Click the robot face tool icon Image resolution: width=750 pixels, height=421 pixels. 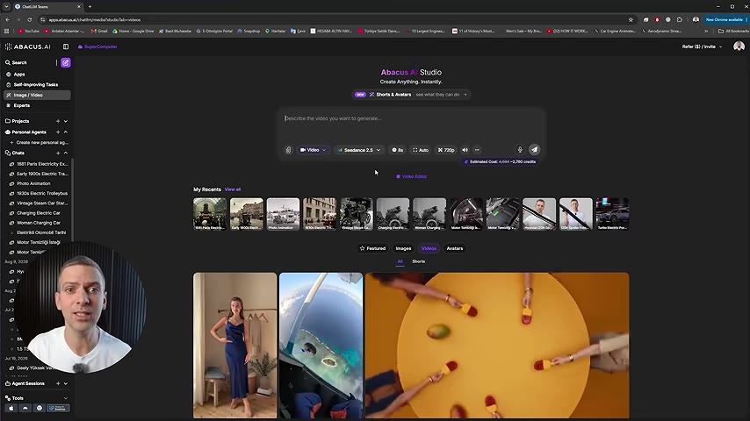pos(40,408)
